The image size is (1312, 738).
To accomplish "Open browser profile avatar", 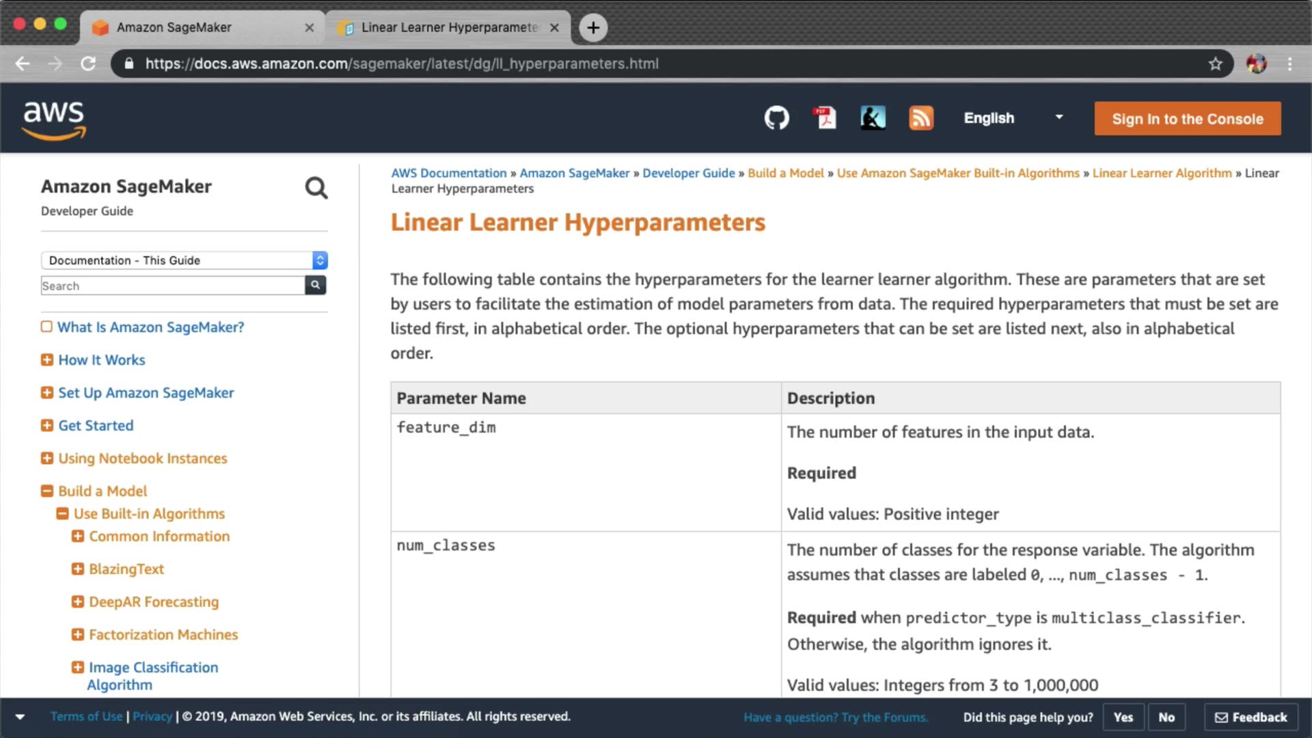I will click(x=1256, y=64).
